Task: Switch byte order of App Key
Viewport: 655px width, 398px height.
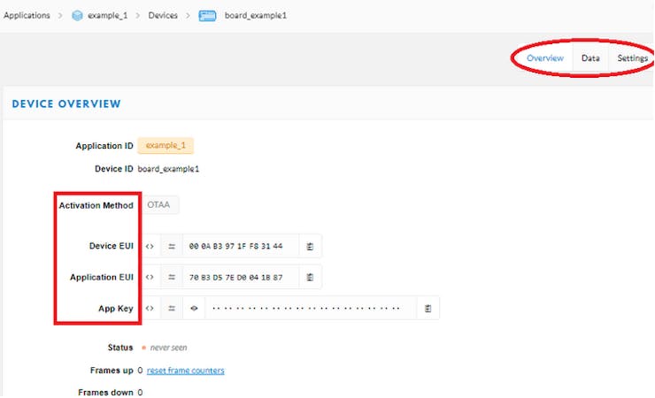Action: point(172,309)
